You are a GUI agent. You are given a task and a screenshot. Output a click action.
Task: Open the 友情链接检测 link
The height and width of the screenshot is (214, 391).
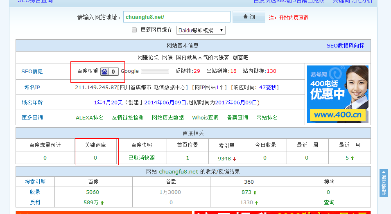tap(128, 117)
